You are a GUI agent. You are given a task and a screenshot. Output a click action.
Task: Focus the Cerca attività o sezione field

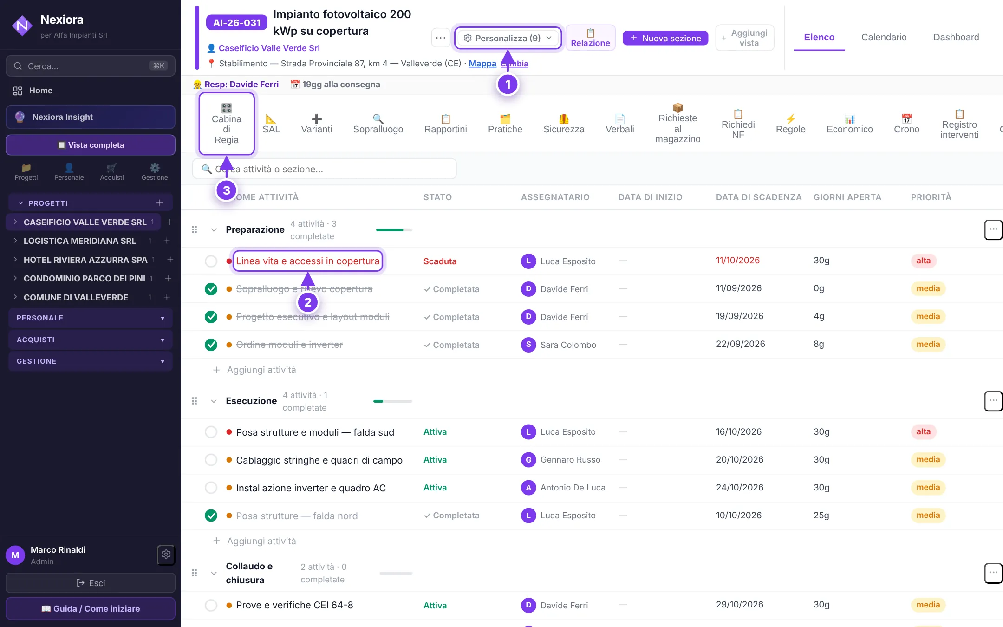click(x=325, y=169)
